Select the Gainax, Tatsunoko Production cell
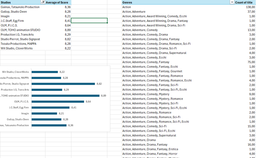 20,7
